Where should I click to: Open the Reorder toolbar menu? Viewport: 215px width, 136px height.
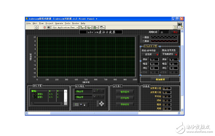click(x=102, y=27)
